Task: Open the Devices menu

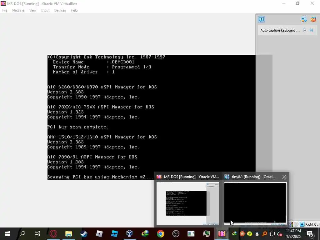Action: pos(60,10)
